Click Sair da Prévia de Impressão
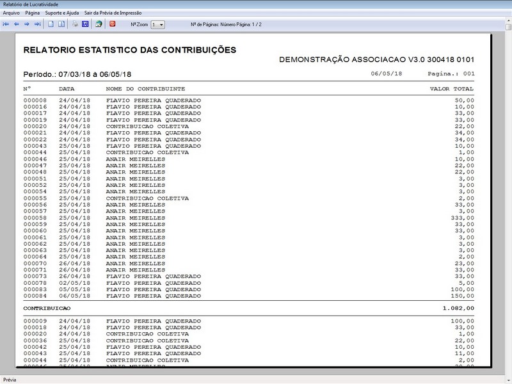The width and height of the screenshot is (512, 384). 113,13
